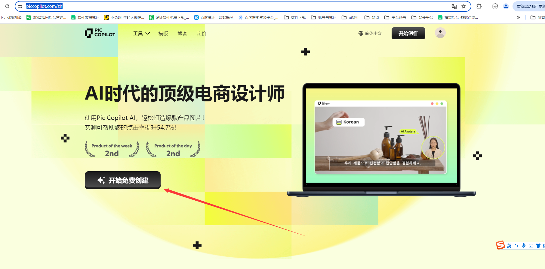
Task: Open the 软件数据统计 bookmark
Action: (x=85, y=18)
